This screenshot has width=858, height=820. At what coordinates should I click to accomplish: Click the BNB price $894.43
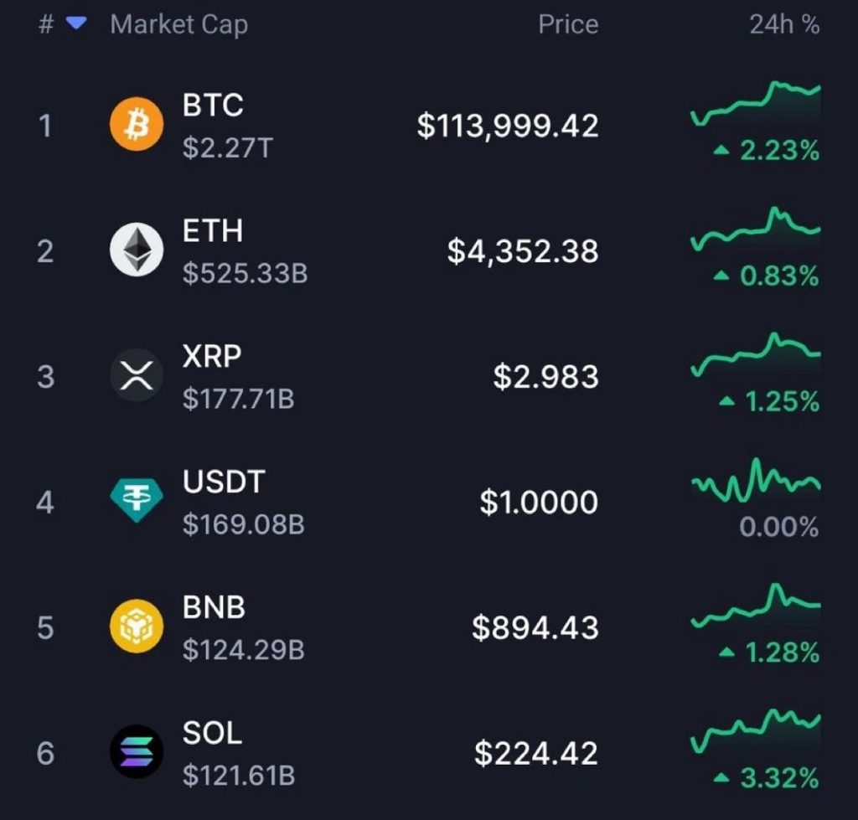pyautogui.click(x=535, y=627)
